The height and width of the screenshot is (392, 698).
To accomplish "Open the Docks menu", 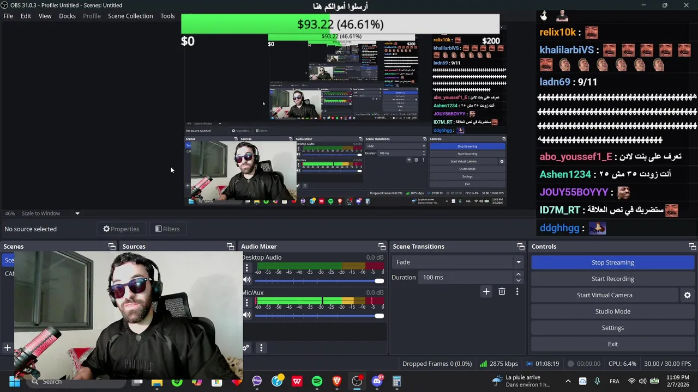I will click(x=67, y=16).
